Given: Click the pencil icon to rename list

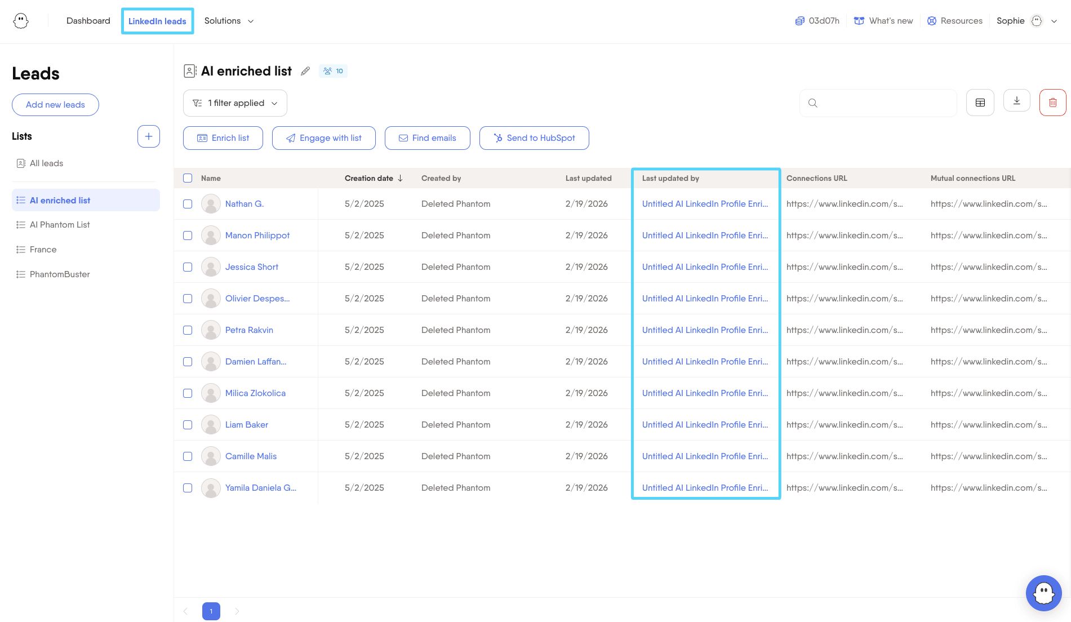Looking at the screenshot, I should (305, 71).
